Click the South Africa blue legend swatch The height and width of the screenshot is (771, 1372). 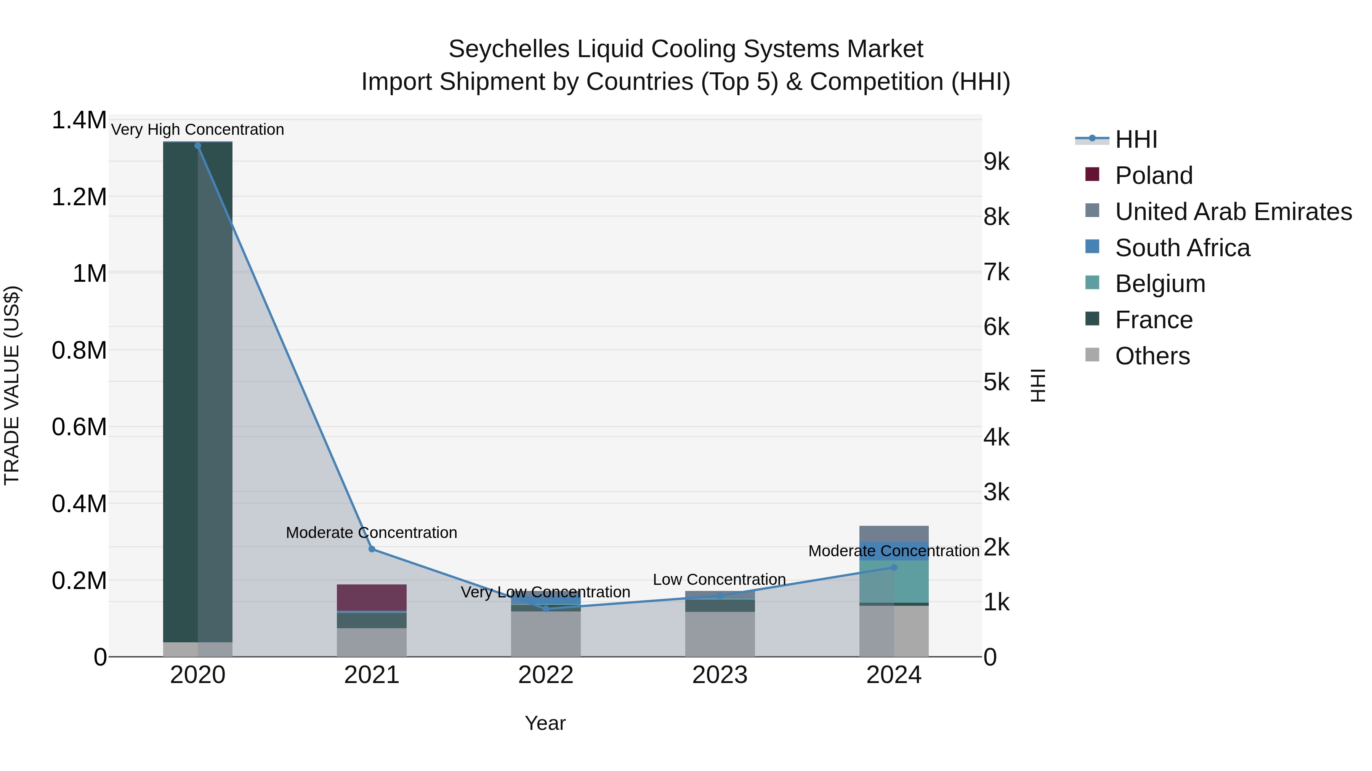coord(1092,246)
